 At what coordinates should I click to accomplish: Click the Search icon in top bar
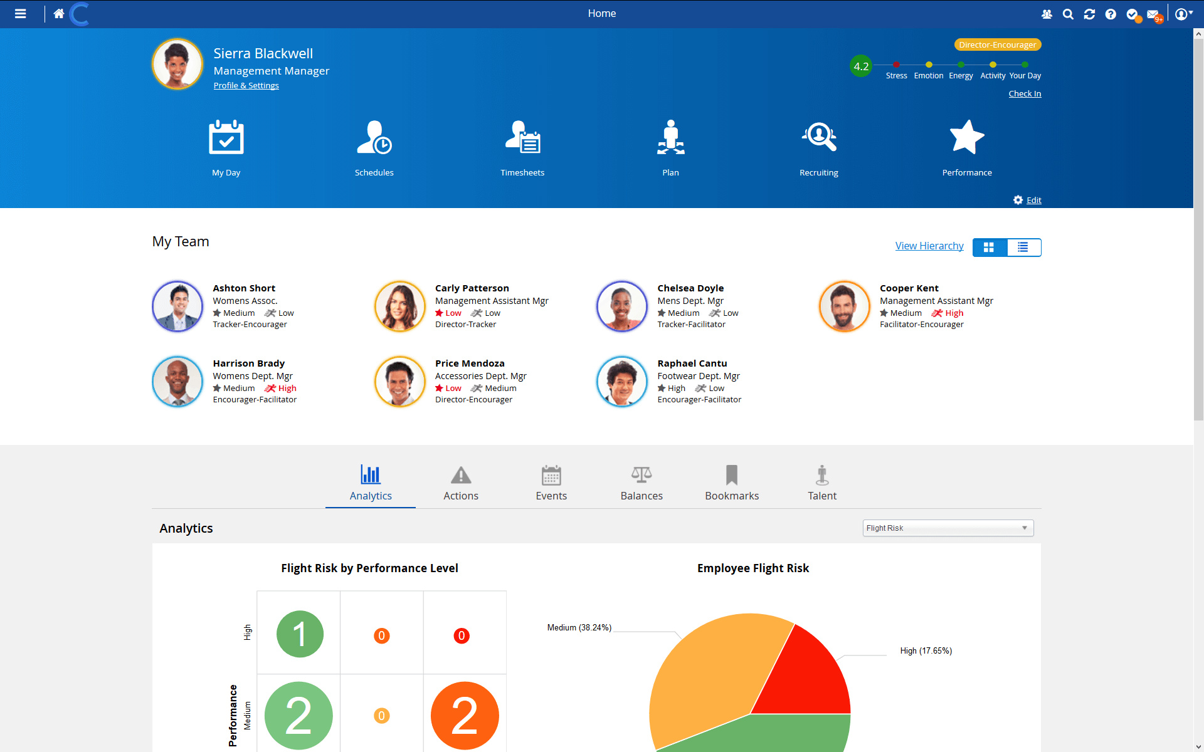1067,13
